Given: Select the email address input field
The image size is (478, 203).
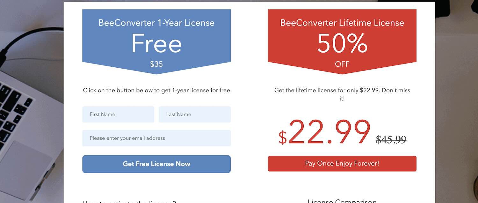Looking at the screenshot, I should (156, 138).
